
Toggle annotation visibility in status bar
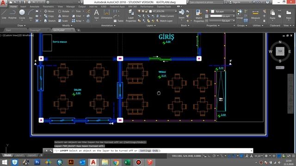click(247, 156)
